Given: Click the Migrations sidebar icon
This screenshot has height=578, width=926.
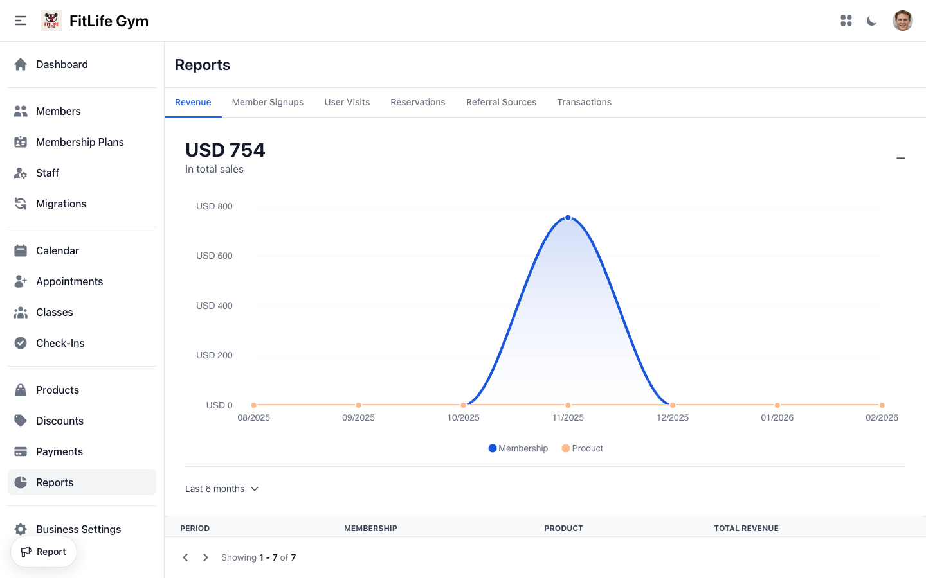Looking at the screenshot, I should tap(20, 204).
